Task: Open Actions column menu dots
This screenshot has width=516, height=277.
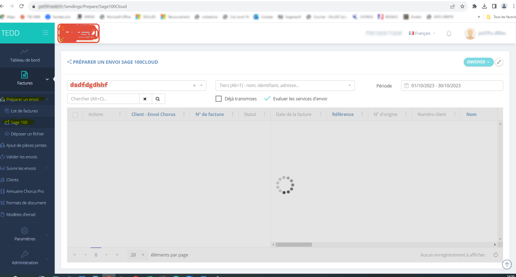Action: [120, 114]
